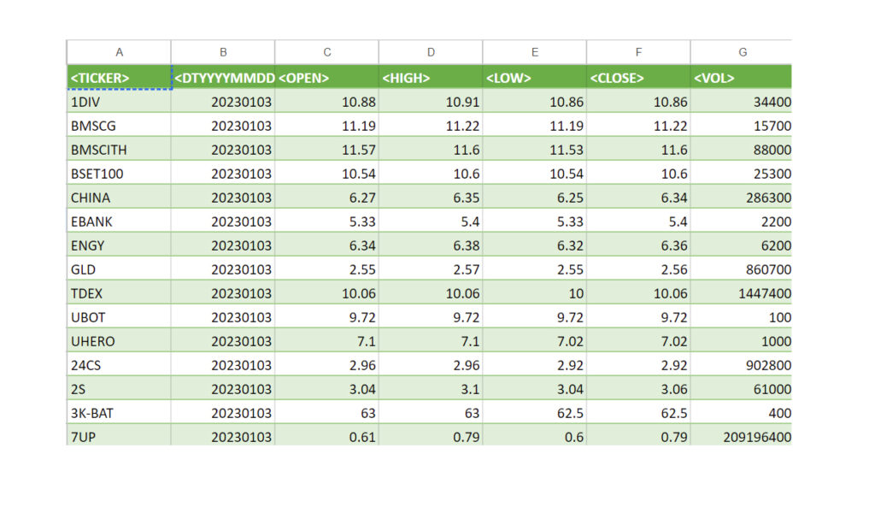Click the <LOW> header cell

pyautogui.click(x=534, y=77)
